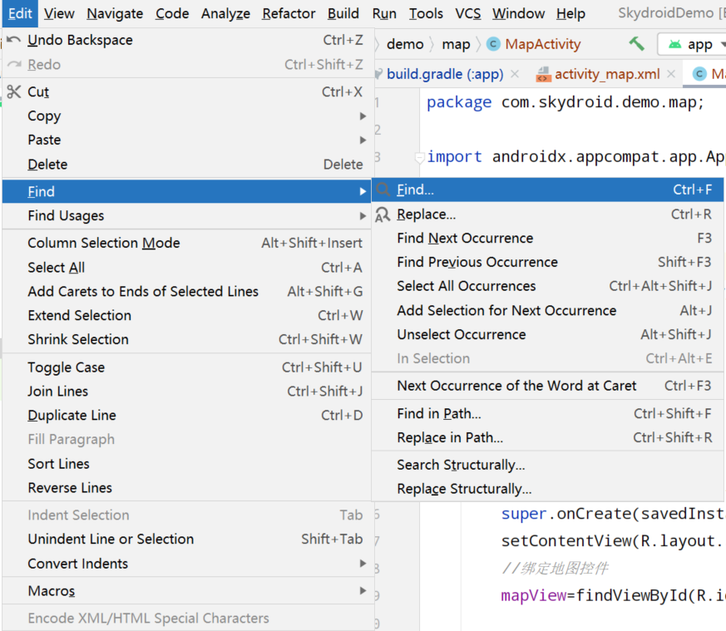Click MapActivity in the breadcrumb
The width and height of the screenshot is (726, 631).
(x=543, y=44)
